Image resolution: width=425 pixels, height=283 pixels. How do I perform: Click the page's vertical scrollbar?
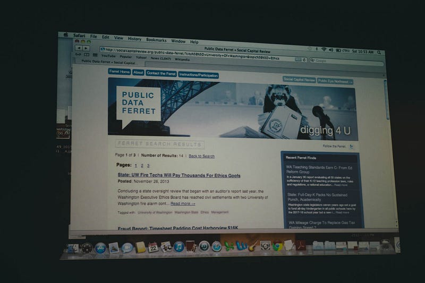(x=386, y=99)
